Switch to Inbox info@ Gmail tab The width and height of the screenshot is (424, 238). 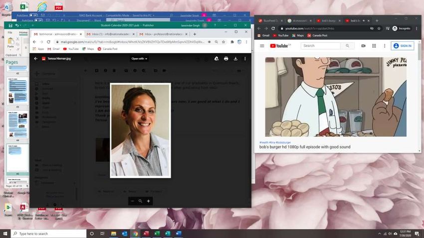[110, 34]
